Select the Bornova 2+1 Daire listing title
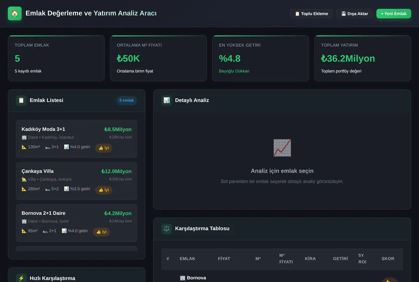The image size is (419, 282). (x=43, y=213)
